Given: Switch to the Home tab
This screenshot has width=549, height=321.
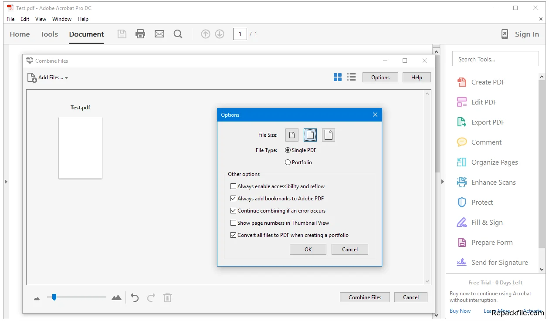Looking at the screenshot, I should click(20, 34).
